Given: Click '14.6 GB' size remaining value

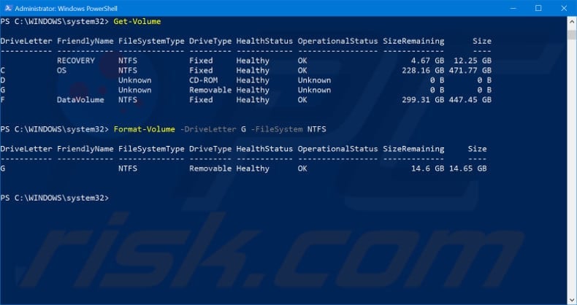Looking at the screenshot, I should click(427, 169).
